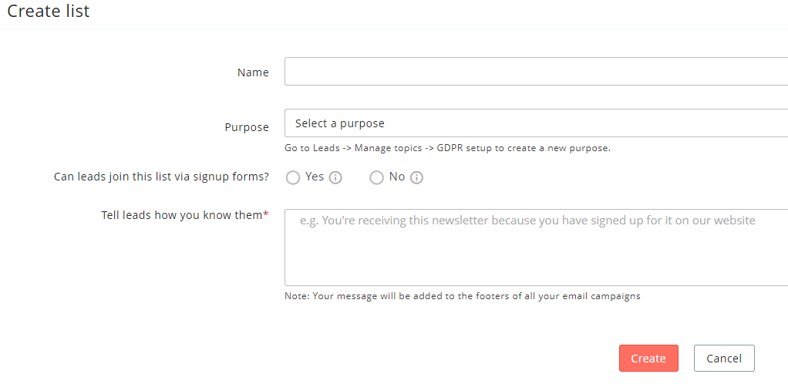Click into the Tell leads message textarea
Image resolution: width=788 pixels, height=384 pixels.
pyautogui.click(x=536, y=254)
